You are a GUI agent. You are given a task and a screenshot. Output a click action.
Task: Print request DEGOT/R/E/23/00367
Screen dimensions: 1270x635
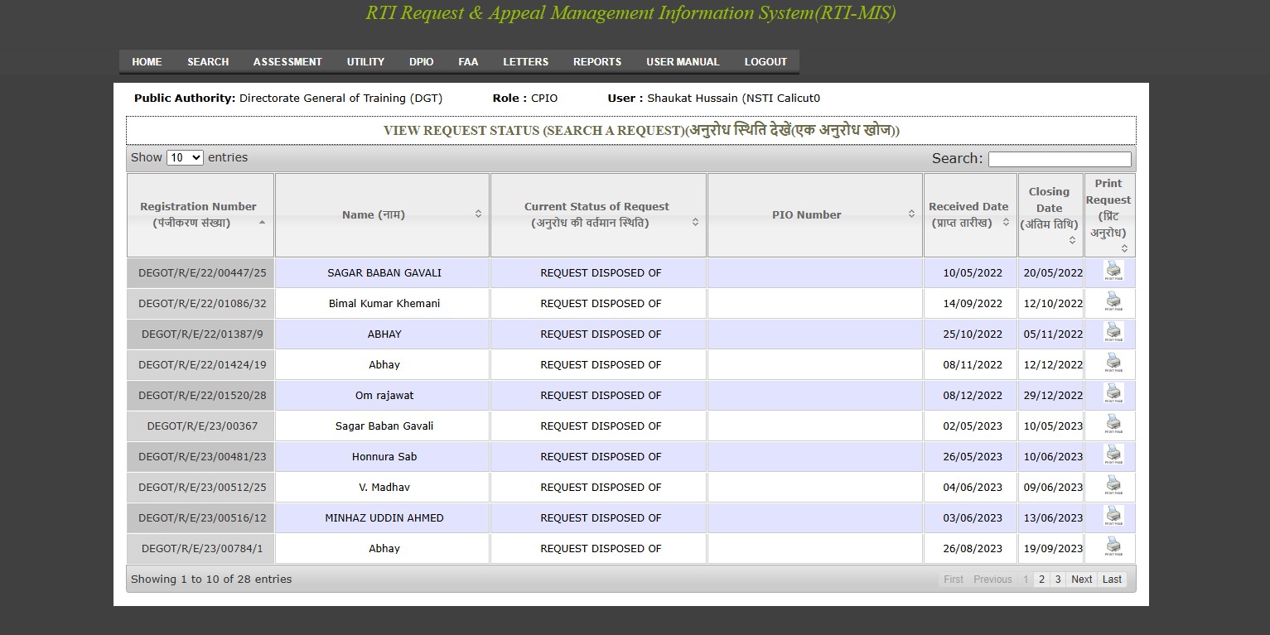(x=1113, y=425)
